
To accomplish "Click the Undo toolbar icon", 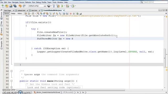I will click(20, 6).
